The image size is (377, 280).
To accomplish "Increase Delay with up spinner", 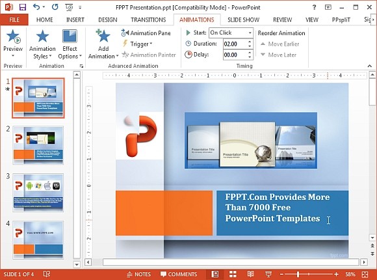I will pyautogui.click(x=250, y=53).
